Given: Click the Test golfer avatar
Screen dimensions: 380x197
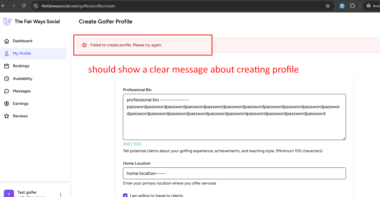Looking at the screenshot, I should pyautogui.click(x=9, y=194).
